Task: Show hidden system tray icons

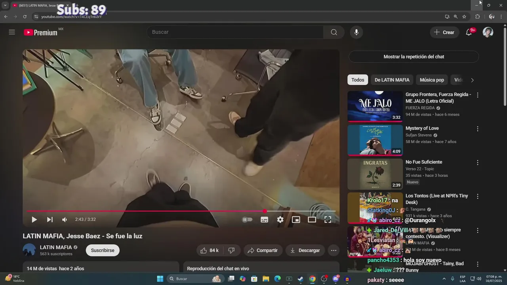Action: [444, 279]
